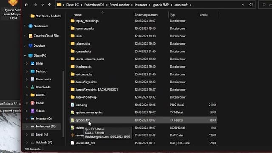
Task: Select the server-resource-packs folder icon
Action: [x=73, y=59]
